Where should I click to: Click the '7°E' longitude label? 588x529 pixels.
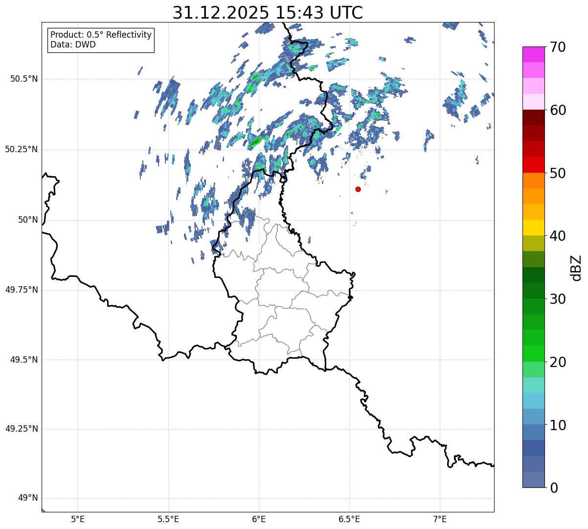click(x=440, y=519)
